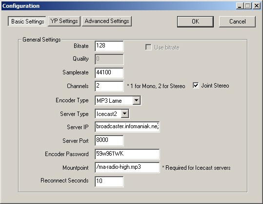The height and width of the screenshot is (204, 263).
Task: Minimize the Configuration dialog
Action: tap(240, 6)
